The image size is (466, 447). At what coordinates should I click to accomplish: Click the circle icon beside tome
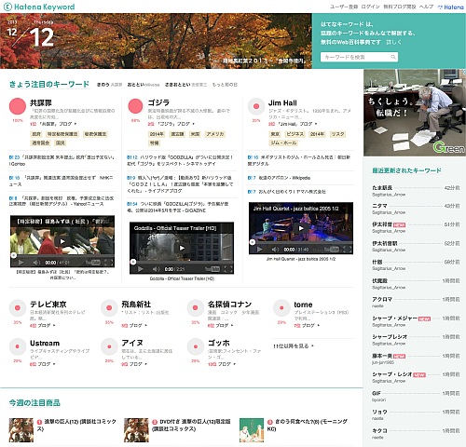click(x=281, y=308)
